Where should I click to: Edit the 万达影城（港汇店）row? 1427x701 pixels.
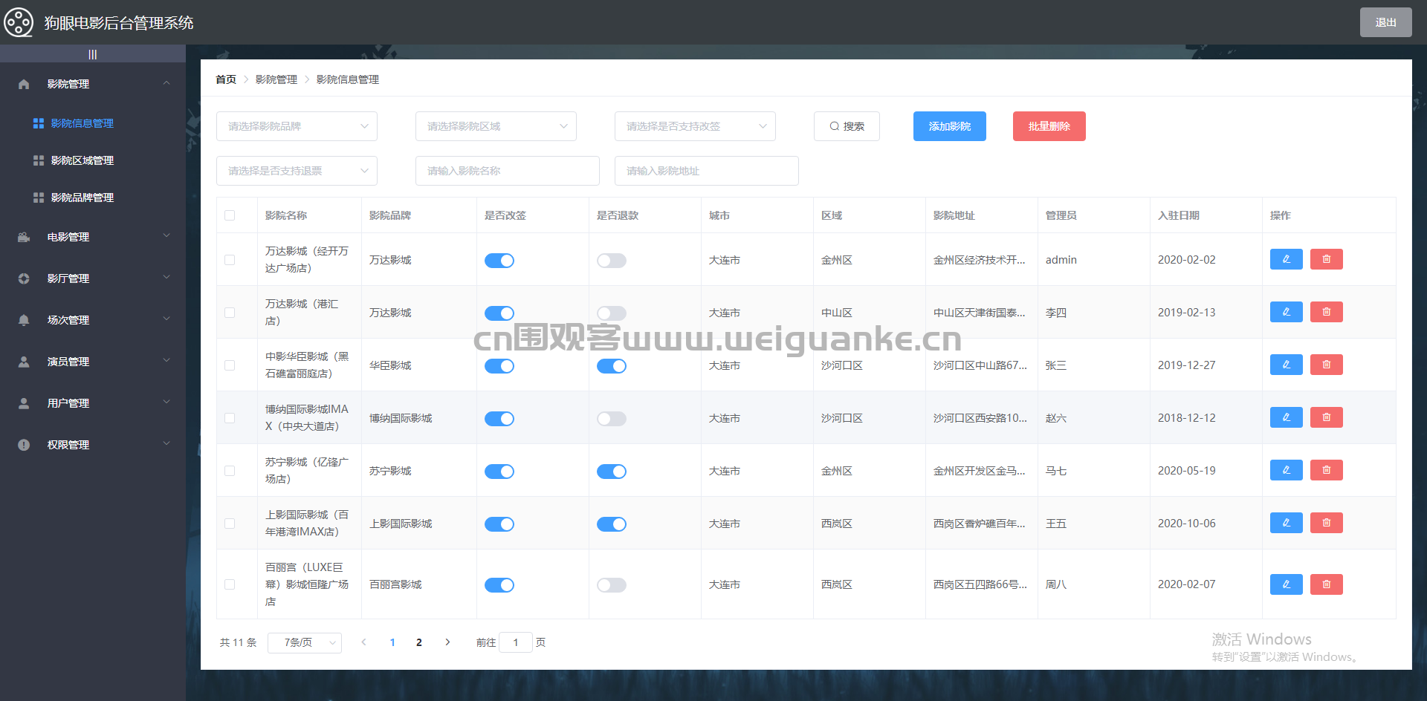(1287, 312)
